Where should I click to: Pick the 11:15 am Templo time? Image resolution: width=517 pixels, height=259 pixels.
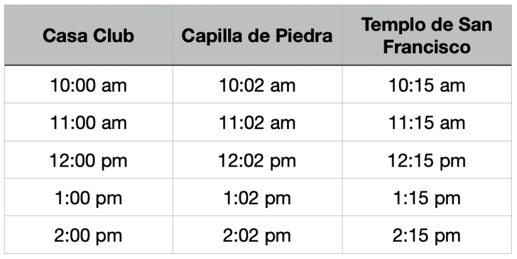pyautogui.click(x=427, y=123)
